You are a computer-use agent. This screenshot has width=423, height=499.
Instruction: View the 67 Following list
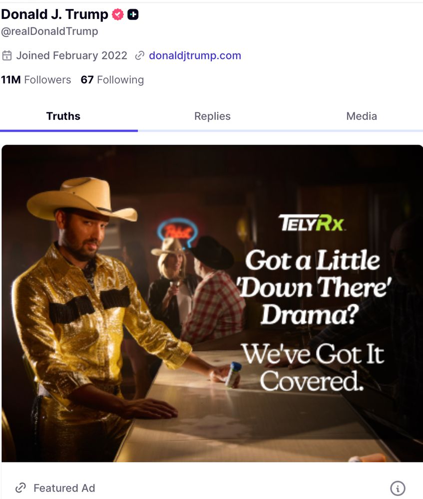coord(111,80)
